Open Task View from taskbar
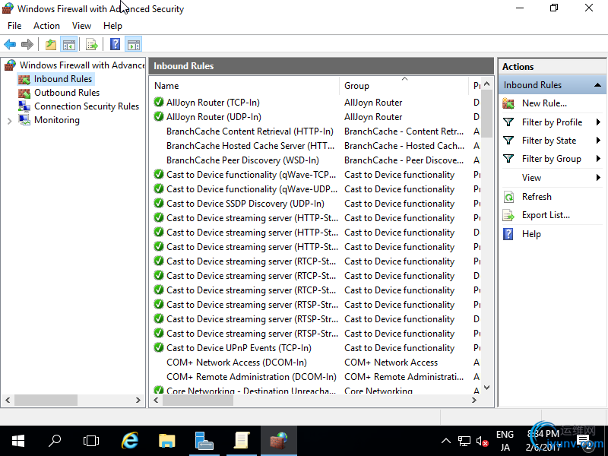The height and width of the screenshot is (456, 608). [91, 441]
